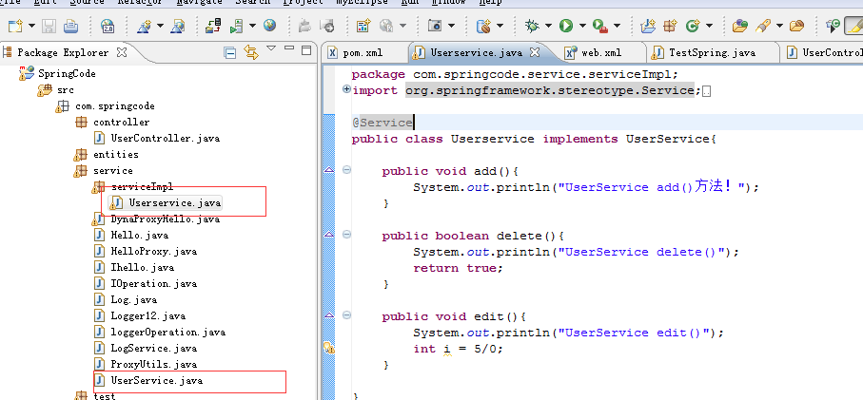863x400 pixels.
Task: Open the New wizard dropdown arrow
Action: point(31,26)
